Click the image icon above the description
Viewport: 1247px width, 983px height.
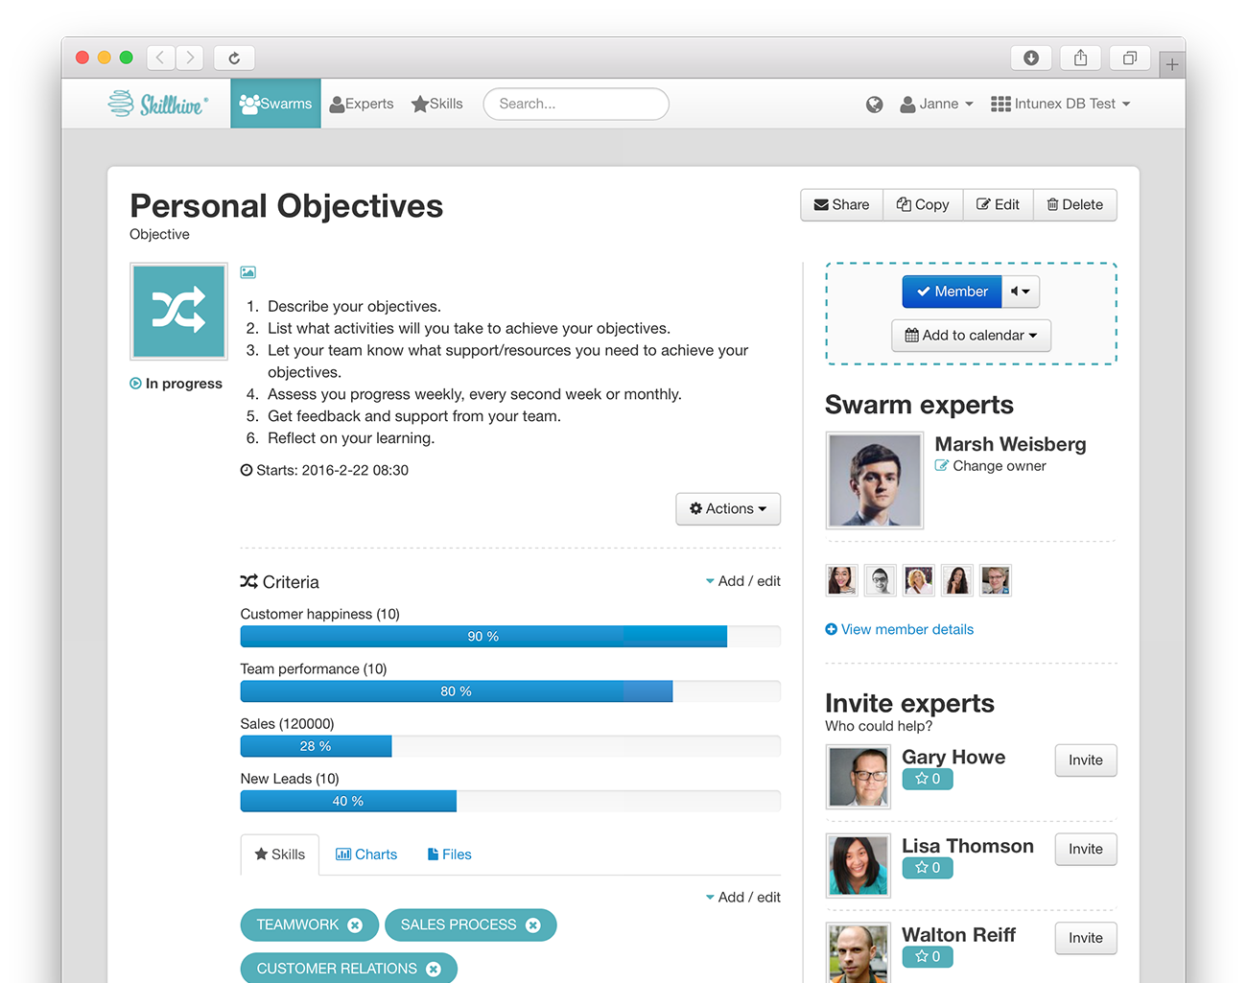tap(248, 272)
